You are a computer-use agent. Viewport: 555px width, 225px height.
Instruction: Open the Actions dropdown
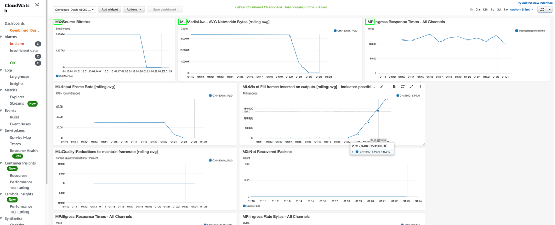click(134, 9)
